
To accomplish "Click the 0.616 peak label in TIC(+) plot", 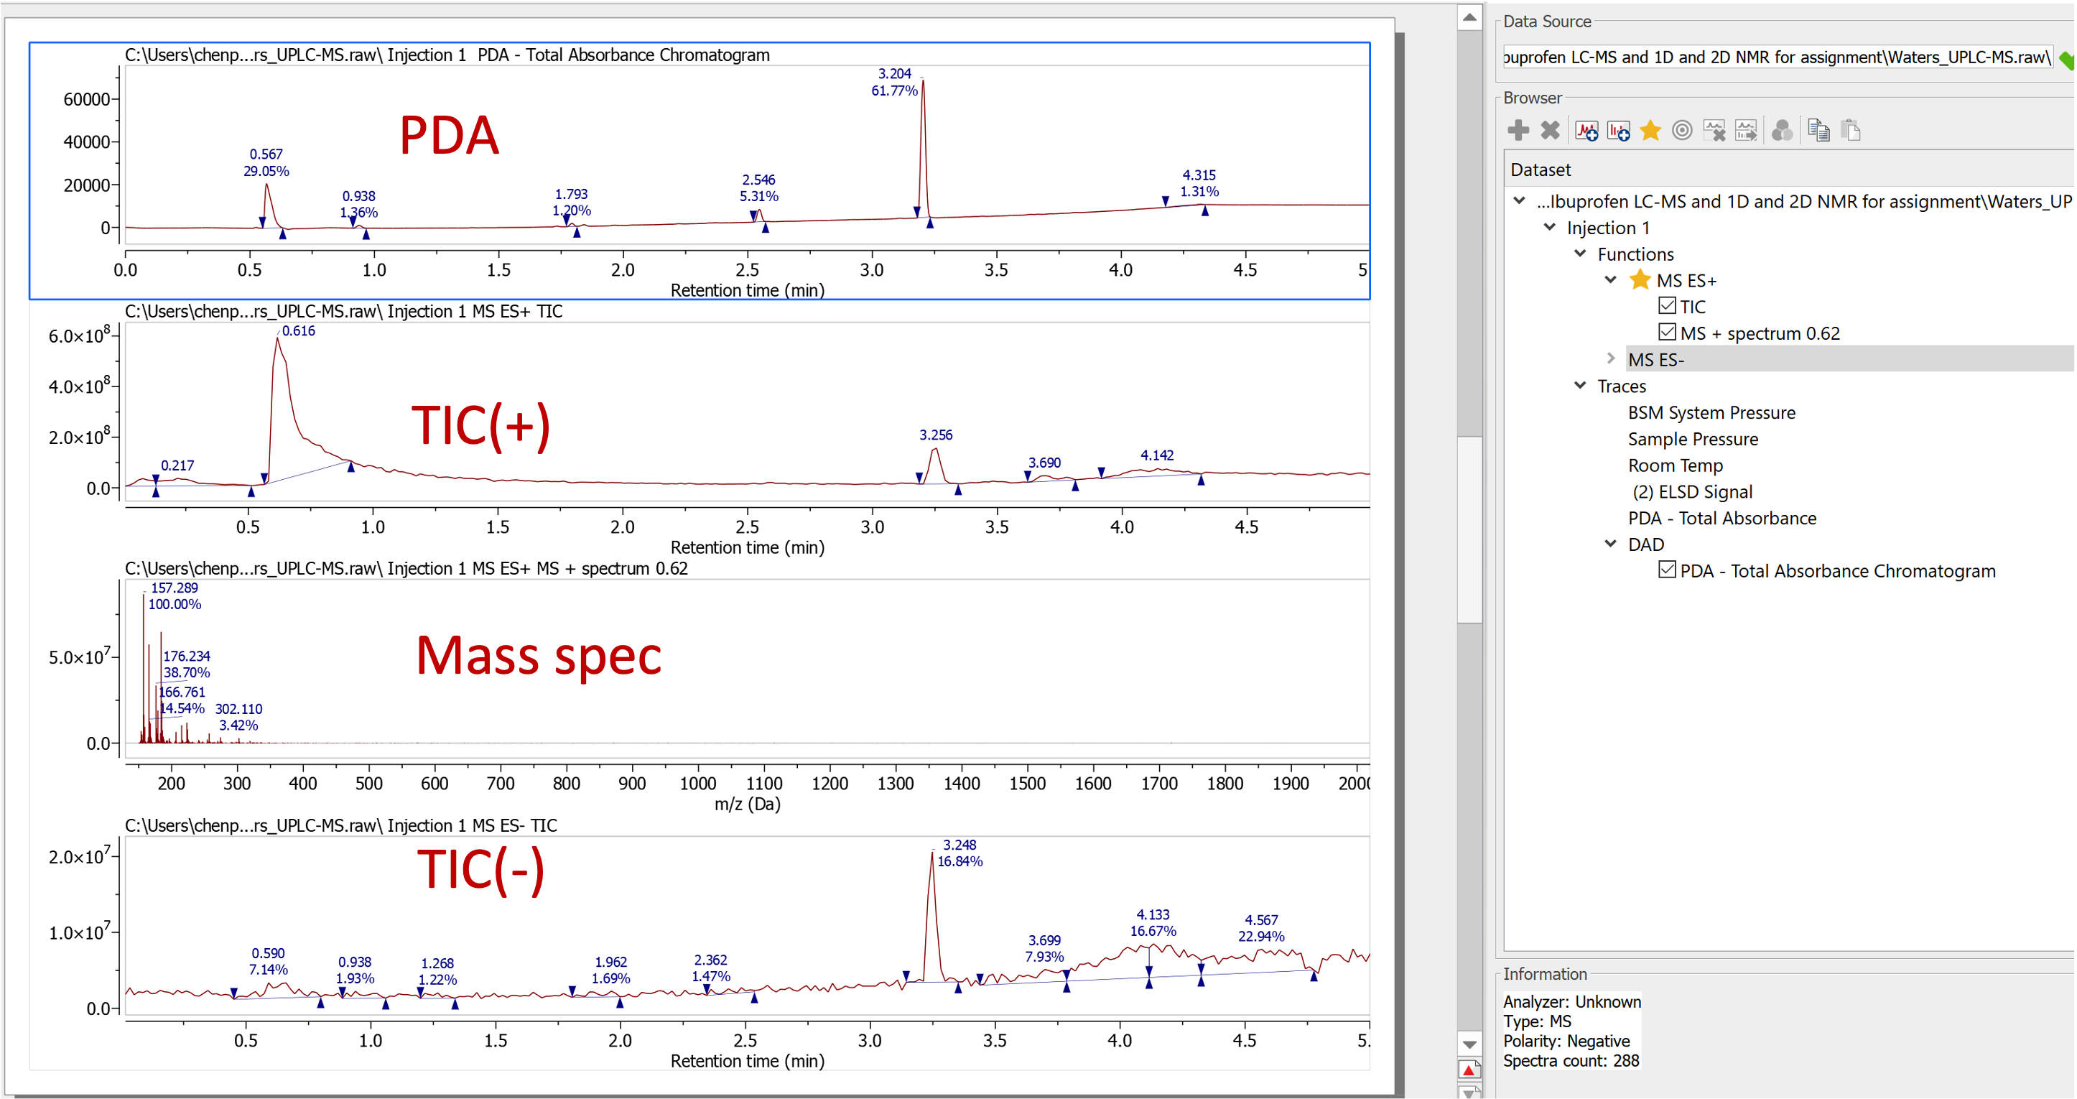I will (x=298, y=330).
